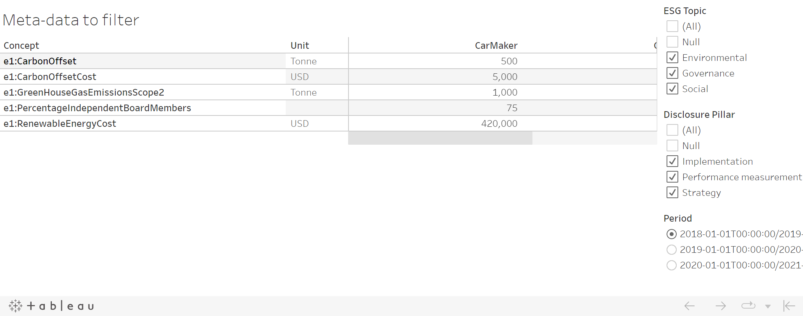The height and width of the screenshot is (316, 803).
Task: Check (All) under ESG Topic
Action: (672, 27)
